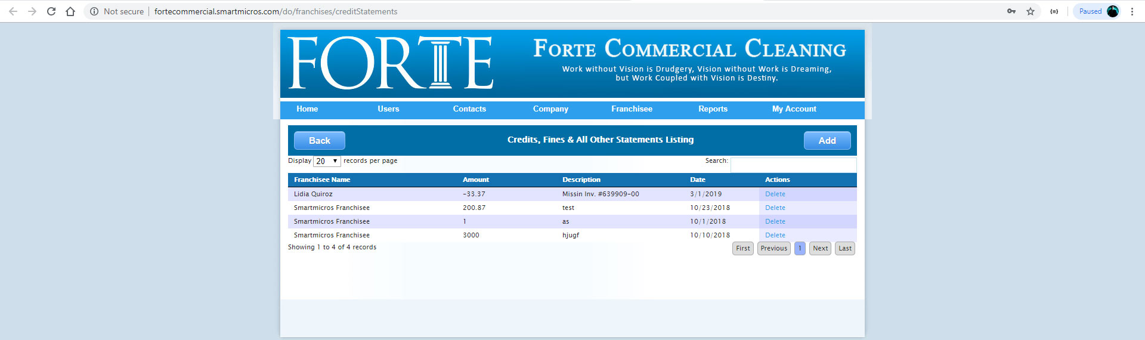Delete the hjugf 3000 statement

coord(775,235)
